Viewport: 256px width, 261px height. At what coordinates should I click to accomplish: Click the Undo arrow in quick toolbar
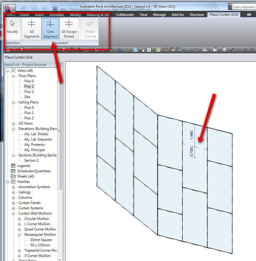(x=38, y=49)
